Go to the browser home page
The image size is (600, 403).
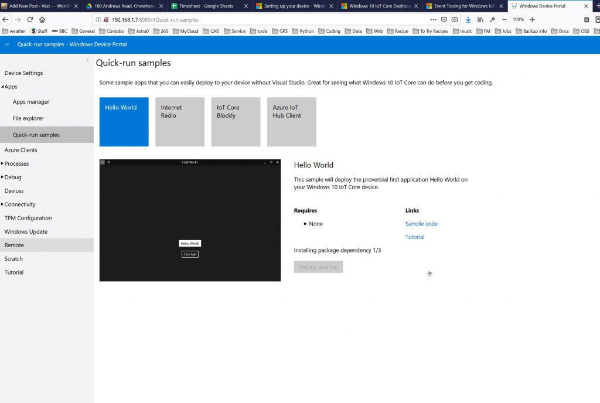(42, 19)
